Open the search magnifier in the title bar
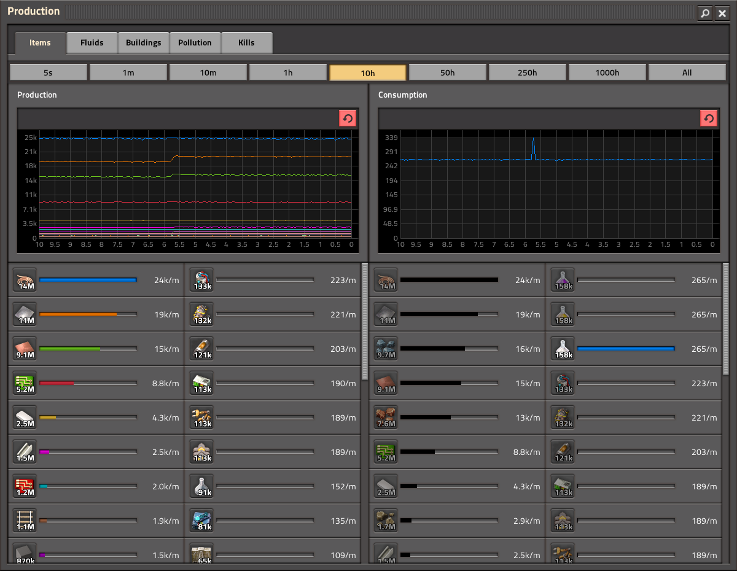 pyautogui.click(x=705, y=13)
